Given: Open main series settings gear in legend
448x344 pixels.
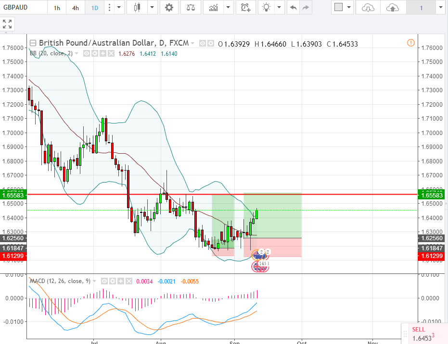Looking at the screenshot, I should 211,43.
